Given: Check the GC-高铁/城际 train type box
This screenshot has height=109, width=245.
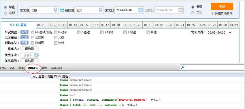Looking at the screenshot, I should (x=32, y=32).
